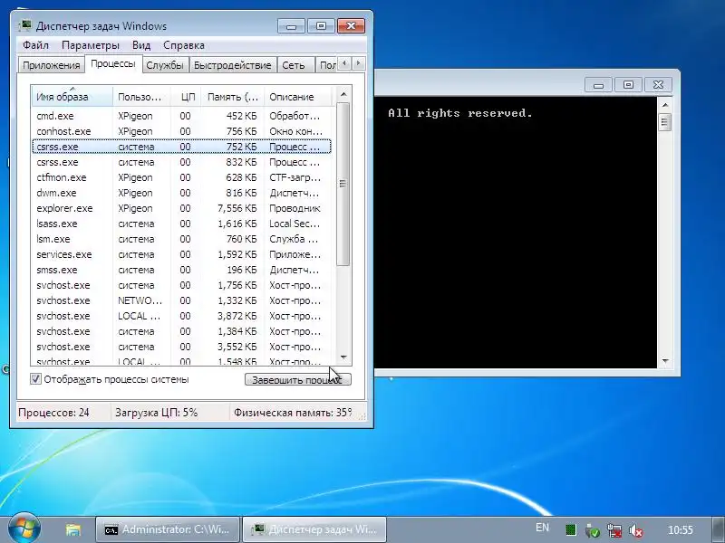Image resolution: width=725 pixels, height=543 pixels.
Task: Select svchost.exe row with 3,872 КБ
Action: point(182,316)
